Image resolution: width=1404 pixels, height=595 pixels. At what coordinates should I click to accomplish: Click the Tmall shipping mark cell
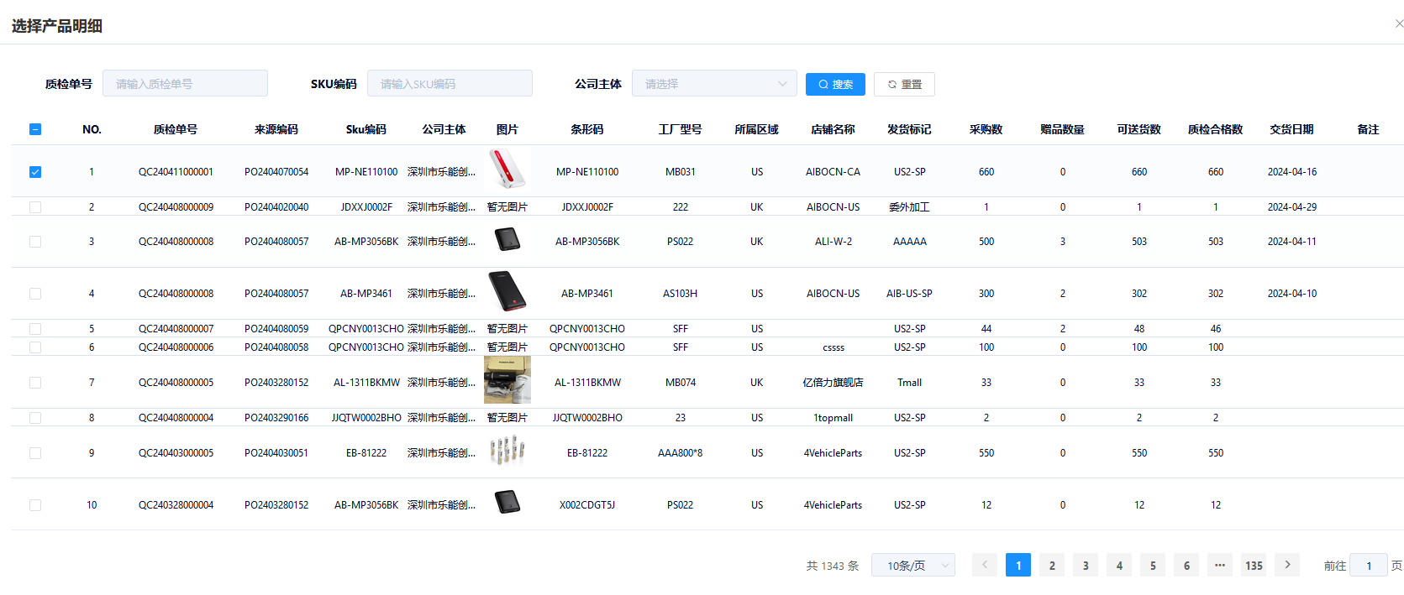pyautogui.click(x=910, y=383)
